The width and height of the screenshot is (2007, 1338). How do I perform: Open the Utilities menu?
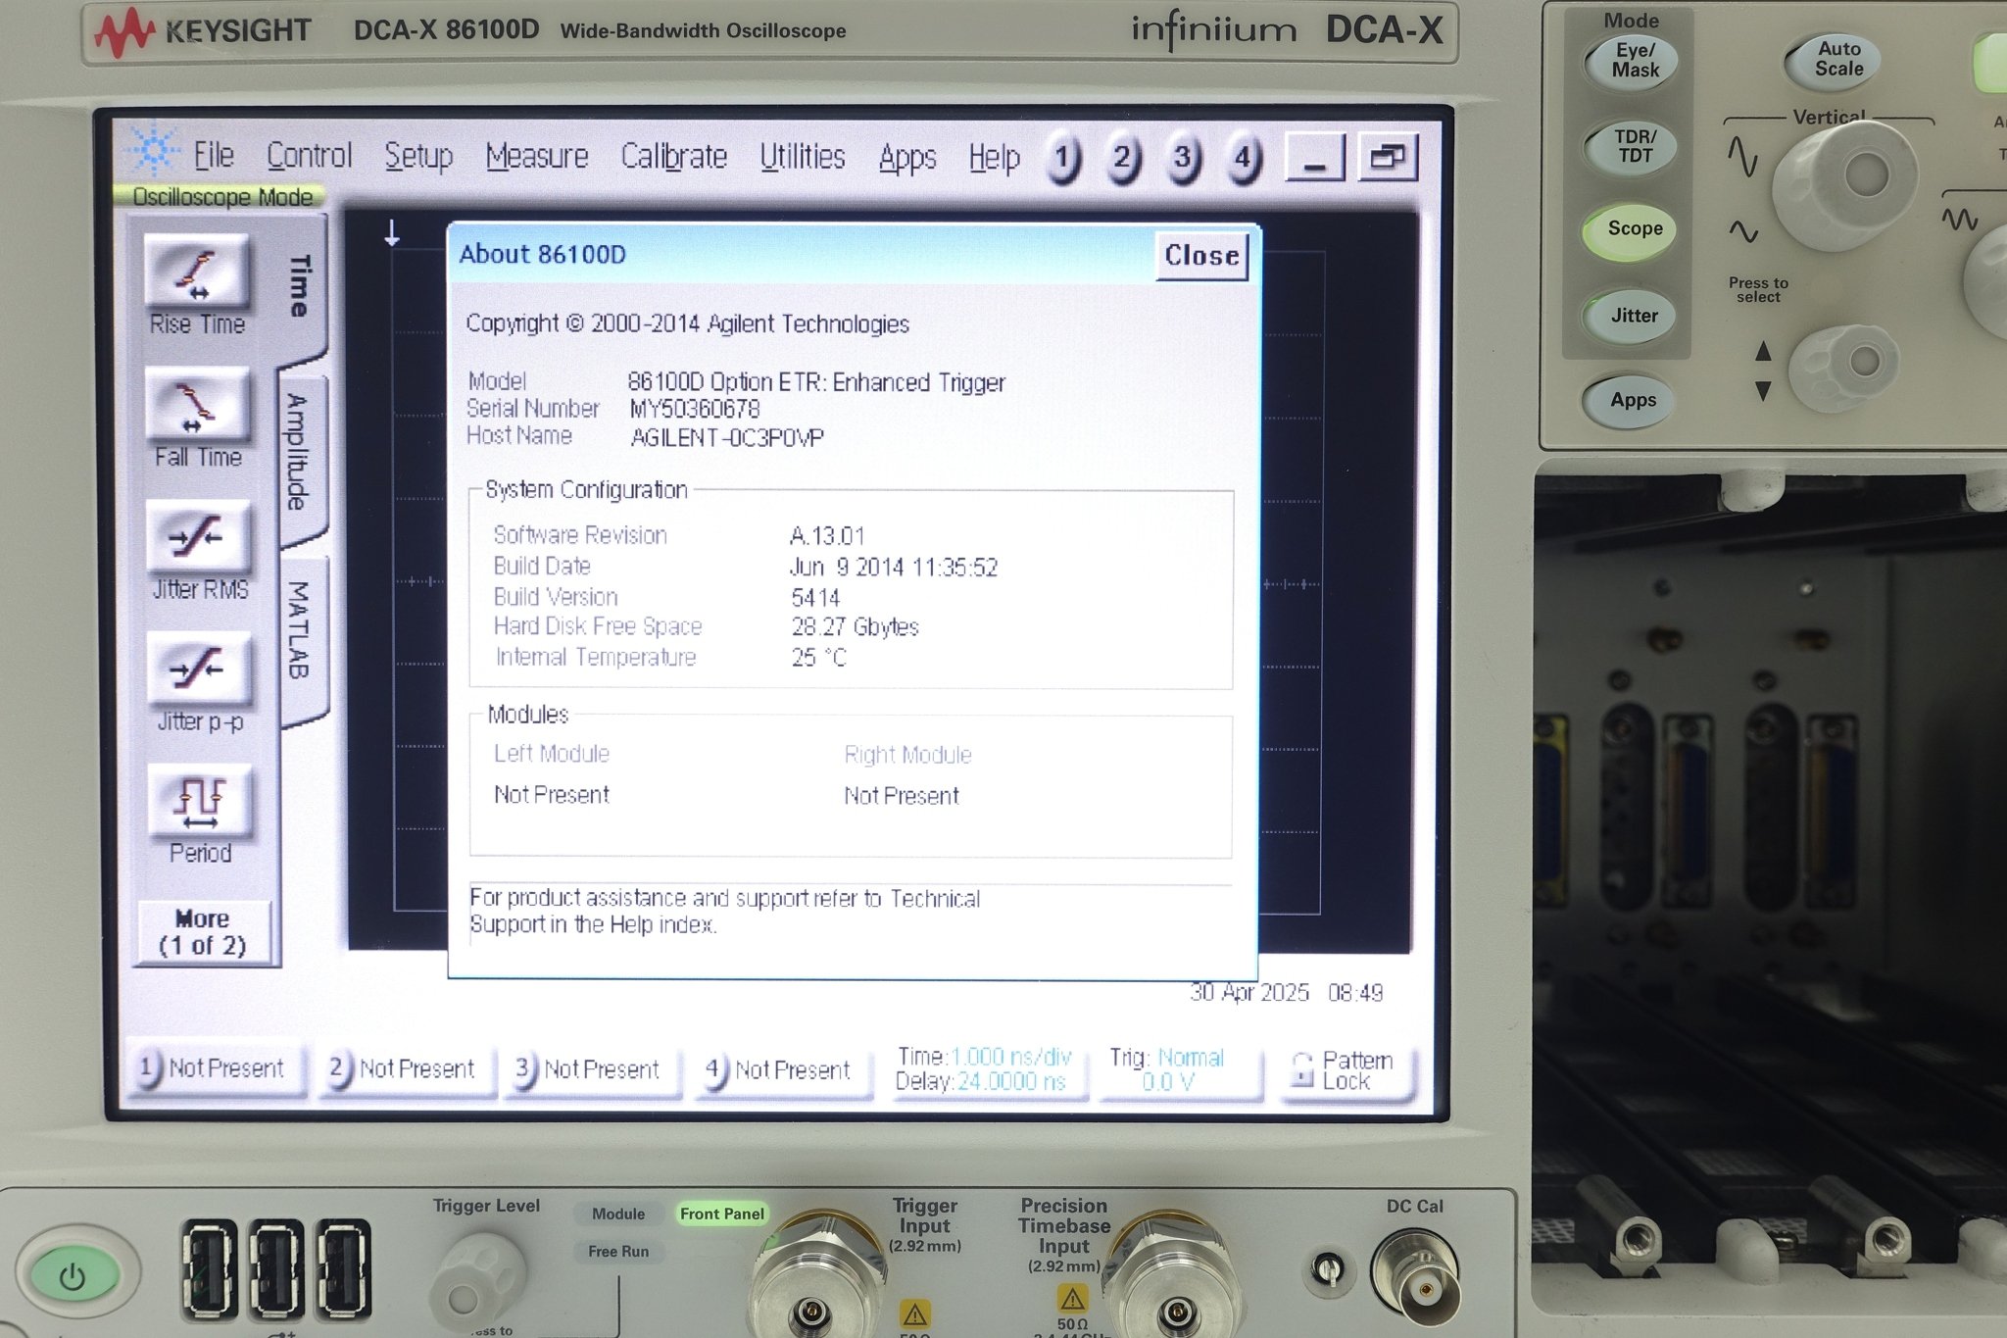tap(803, 156)
